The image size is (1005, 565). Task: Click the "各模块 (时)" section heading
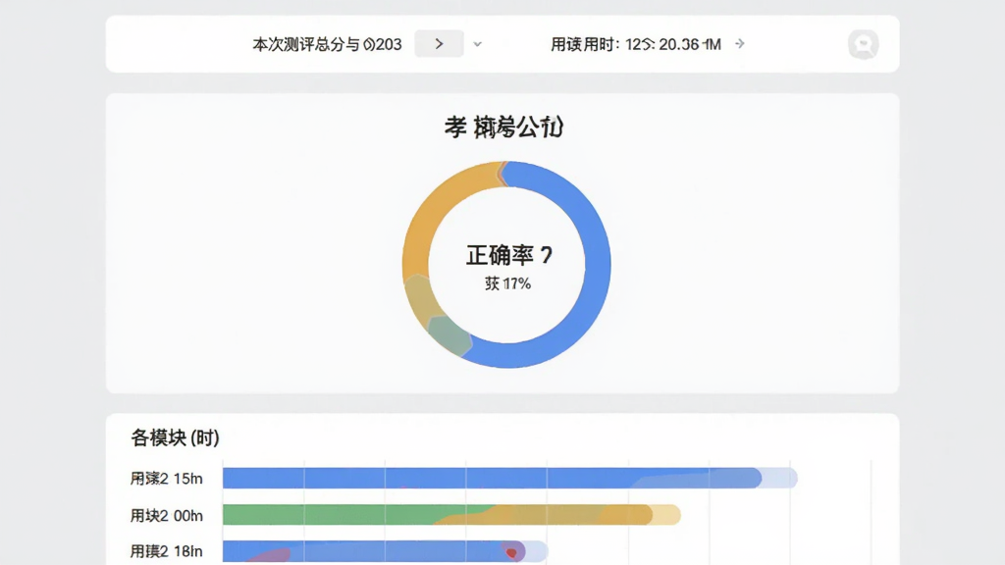click(175, 438)
